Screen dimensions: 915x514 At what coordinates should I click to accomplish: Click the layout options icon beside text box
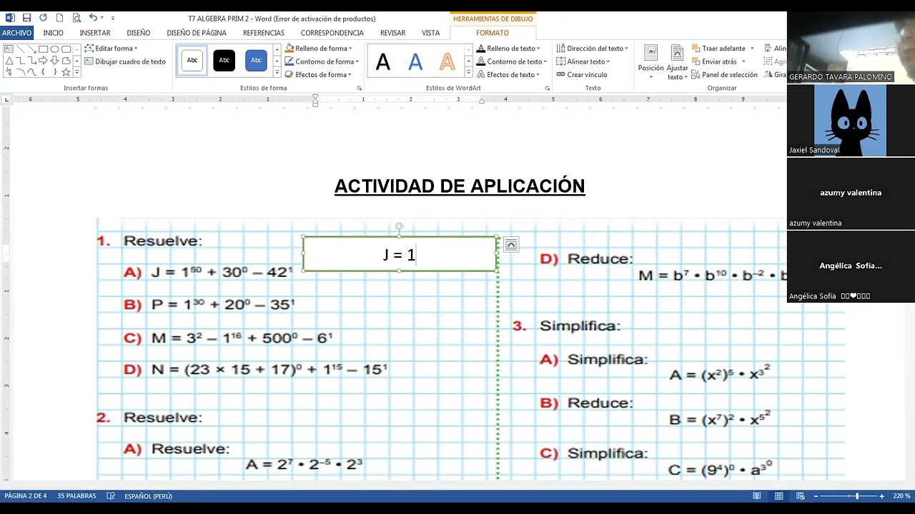tap(510, 245)
